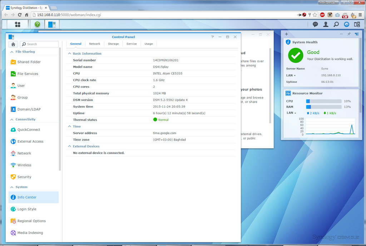Collapse the Time section
Image resolution: width=366 pixels, height=246 pixels.
click(69, 126)
